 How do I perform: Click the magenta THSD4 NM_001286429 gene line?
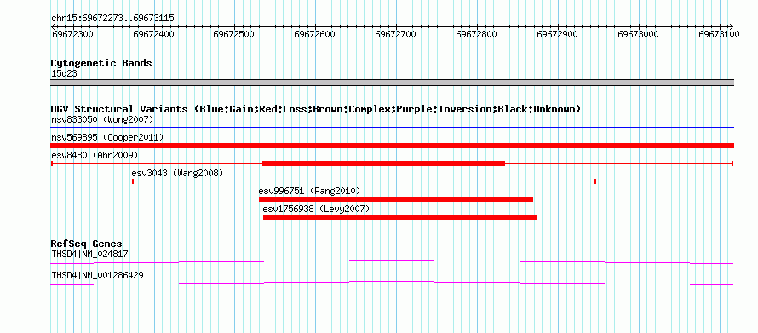[x=392, y=284]
